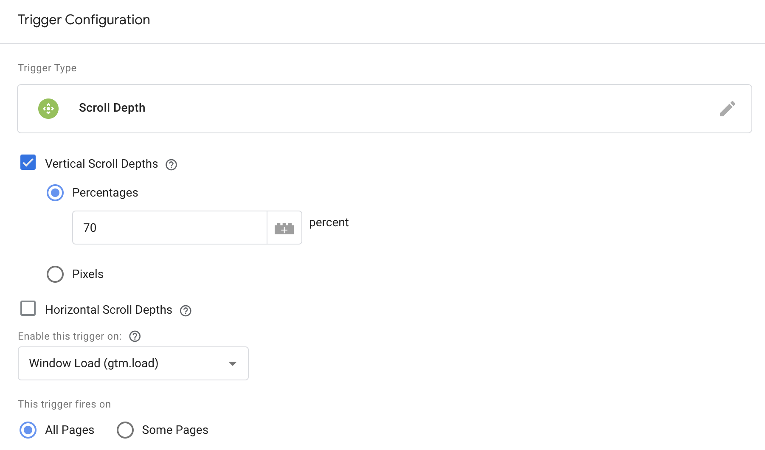The width and height of the screenshot is (765, 450).
Task: Enable the Horizontal Scroll Depths checkbox
Action: 28,308
